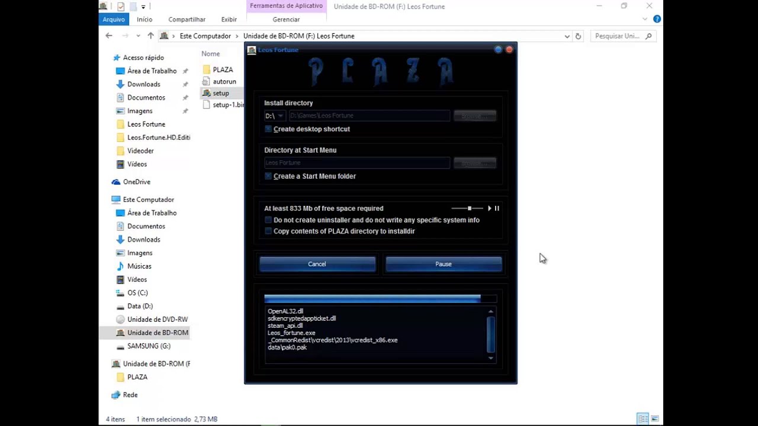Select the setup application file
The height and width of the screenshot is (426, 758).
tap(221, 93)
